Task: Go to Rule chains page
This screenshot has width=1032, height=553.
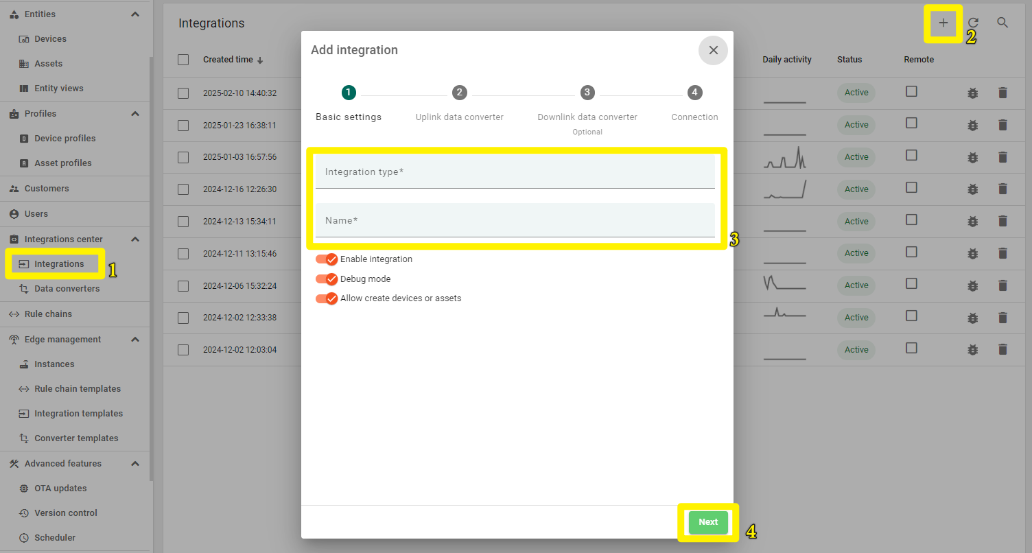Action: [48, 314]
